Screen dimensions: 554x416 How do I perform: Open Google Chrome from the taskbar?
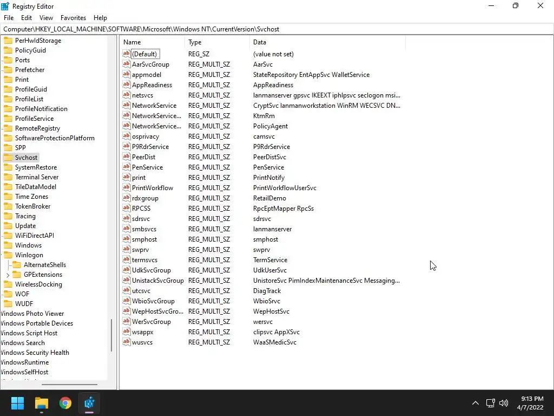(x=65, y=403)
